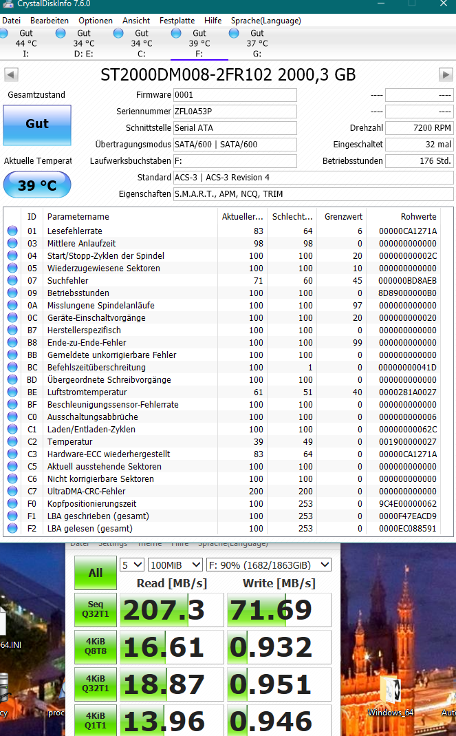Click the Temperatur row status orb
This screenshot has height=736, width=456.
(x=12, y=442)
